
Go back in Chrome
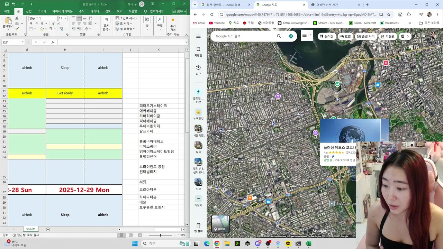pos(195,15)
